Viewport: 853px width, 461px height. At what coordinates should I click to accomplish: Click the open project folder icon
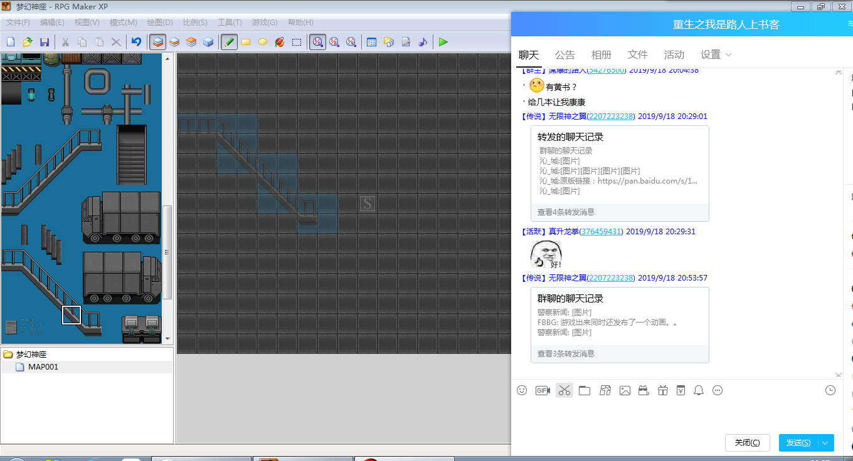[x=28, y=42]
